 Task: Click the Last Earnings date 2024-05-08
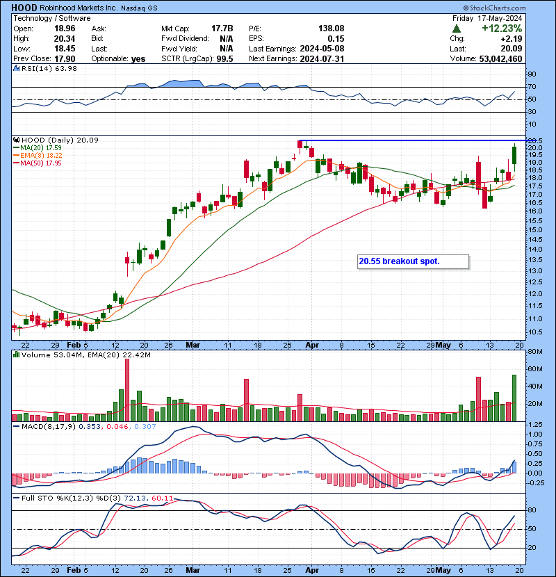(x=322, y=49)
